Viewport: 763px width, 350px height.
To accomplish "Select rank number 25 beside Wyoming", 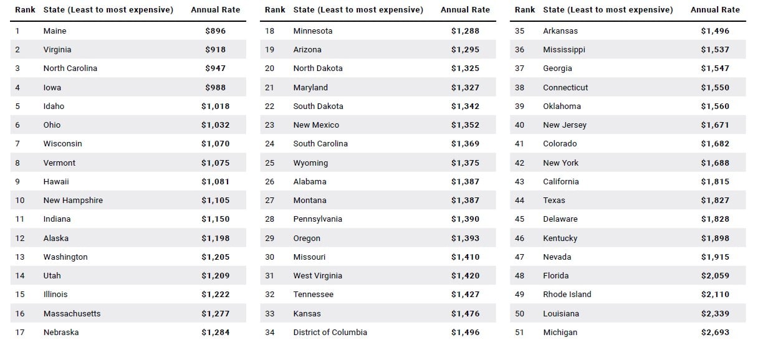I will 269,163.
